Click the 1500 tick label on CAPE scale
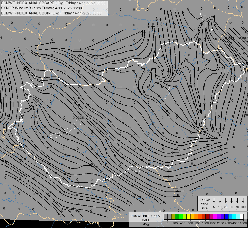Viewport: 248px width, 228px height. (x=213, y=223)
